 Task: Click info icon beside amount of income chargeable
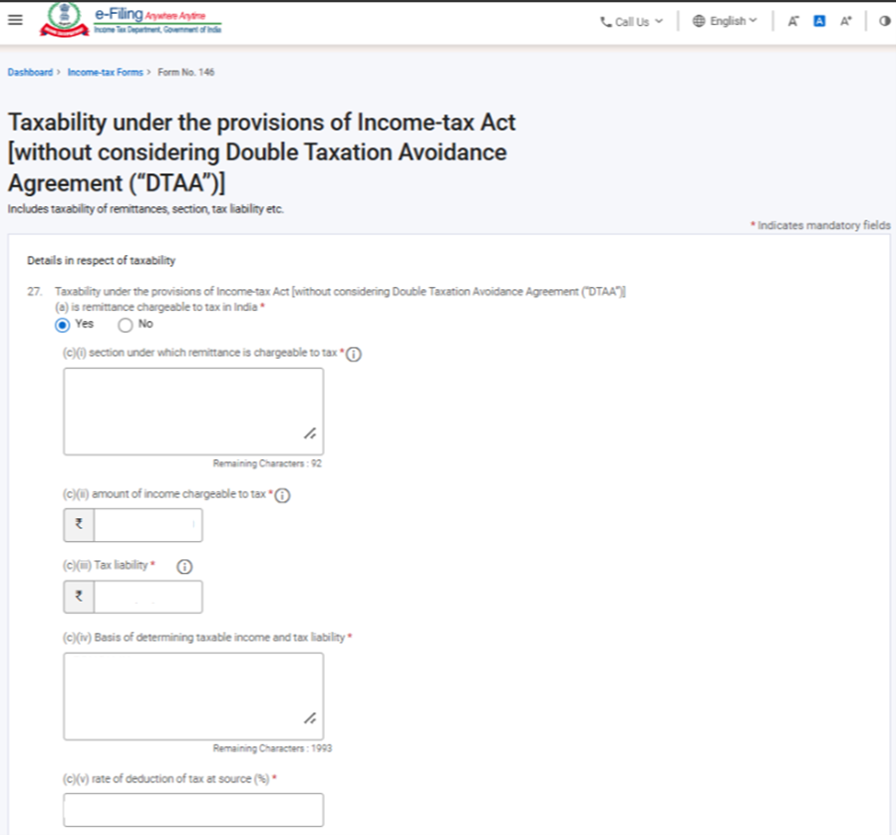[282, 495]
